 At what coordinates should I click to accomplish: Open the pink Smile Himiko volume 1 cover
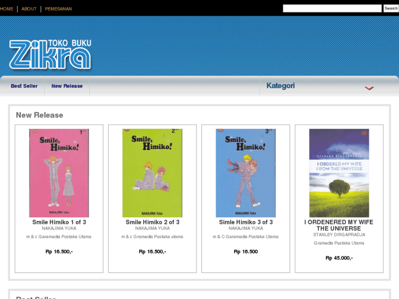pos(59,173)
